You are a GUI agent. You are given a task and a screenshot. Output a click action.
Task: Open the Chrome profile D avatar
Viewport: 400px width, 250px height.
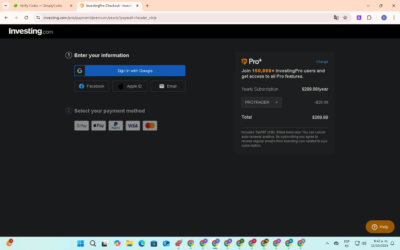click(x=384, y=18)
